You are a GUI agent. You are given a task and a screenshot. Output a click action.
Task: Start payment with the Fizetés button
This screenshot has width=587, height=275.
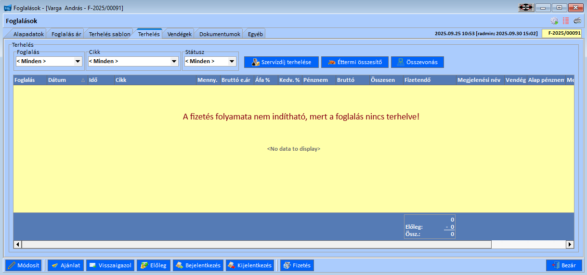pyautogui.click(x=297, y=265)
